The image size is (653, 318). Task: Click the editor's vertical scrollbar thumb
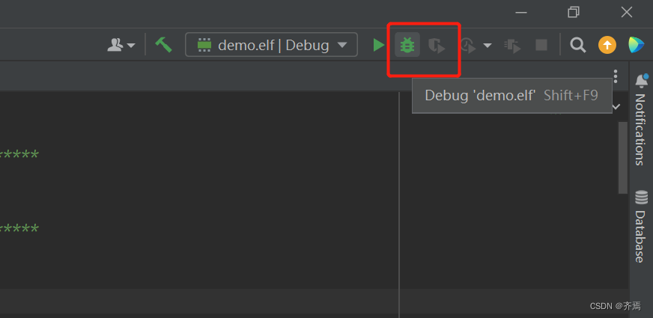622,157
